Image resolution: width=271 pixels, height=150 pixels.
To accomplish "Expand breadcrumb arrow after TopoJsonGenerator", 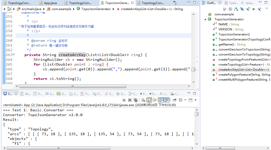I will [113, 9].
